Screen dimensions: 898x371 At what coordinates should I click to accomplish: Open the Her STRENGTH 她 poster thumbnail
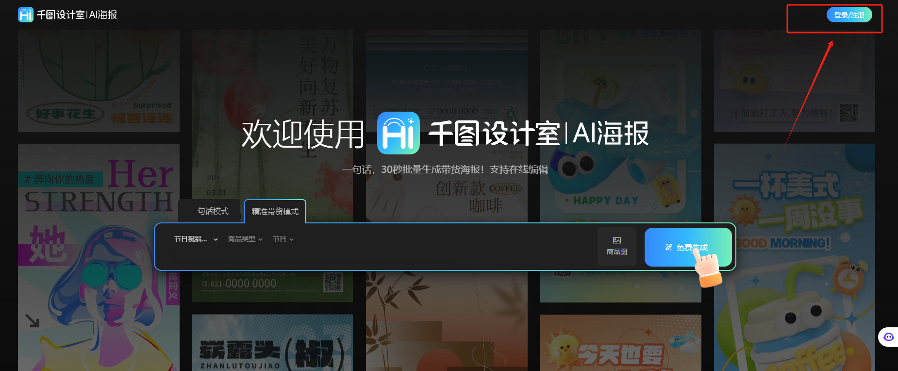click(99, 257)
